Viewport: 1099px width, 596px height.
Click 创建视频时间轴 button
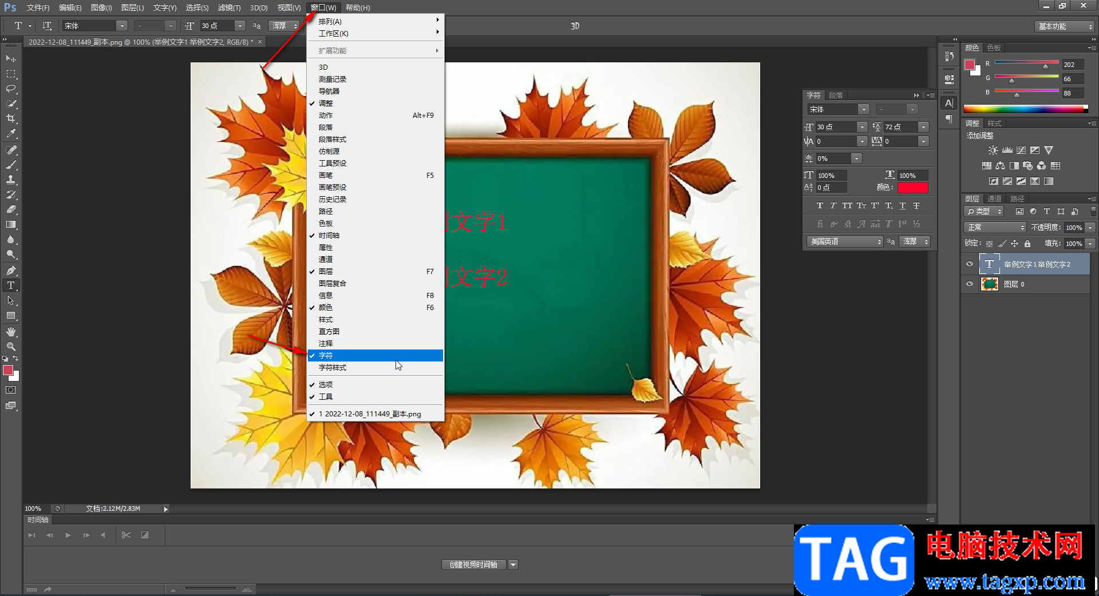pos(473,565)
